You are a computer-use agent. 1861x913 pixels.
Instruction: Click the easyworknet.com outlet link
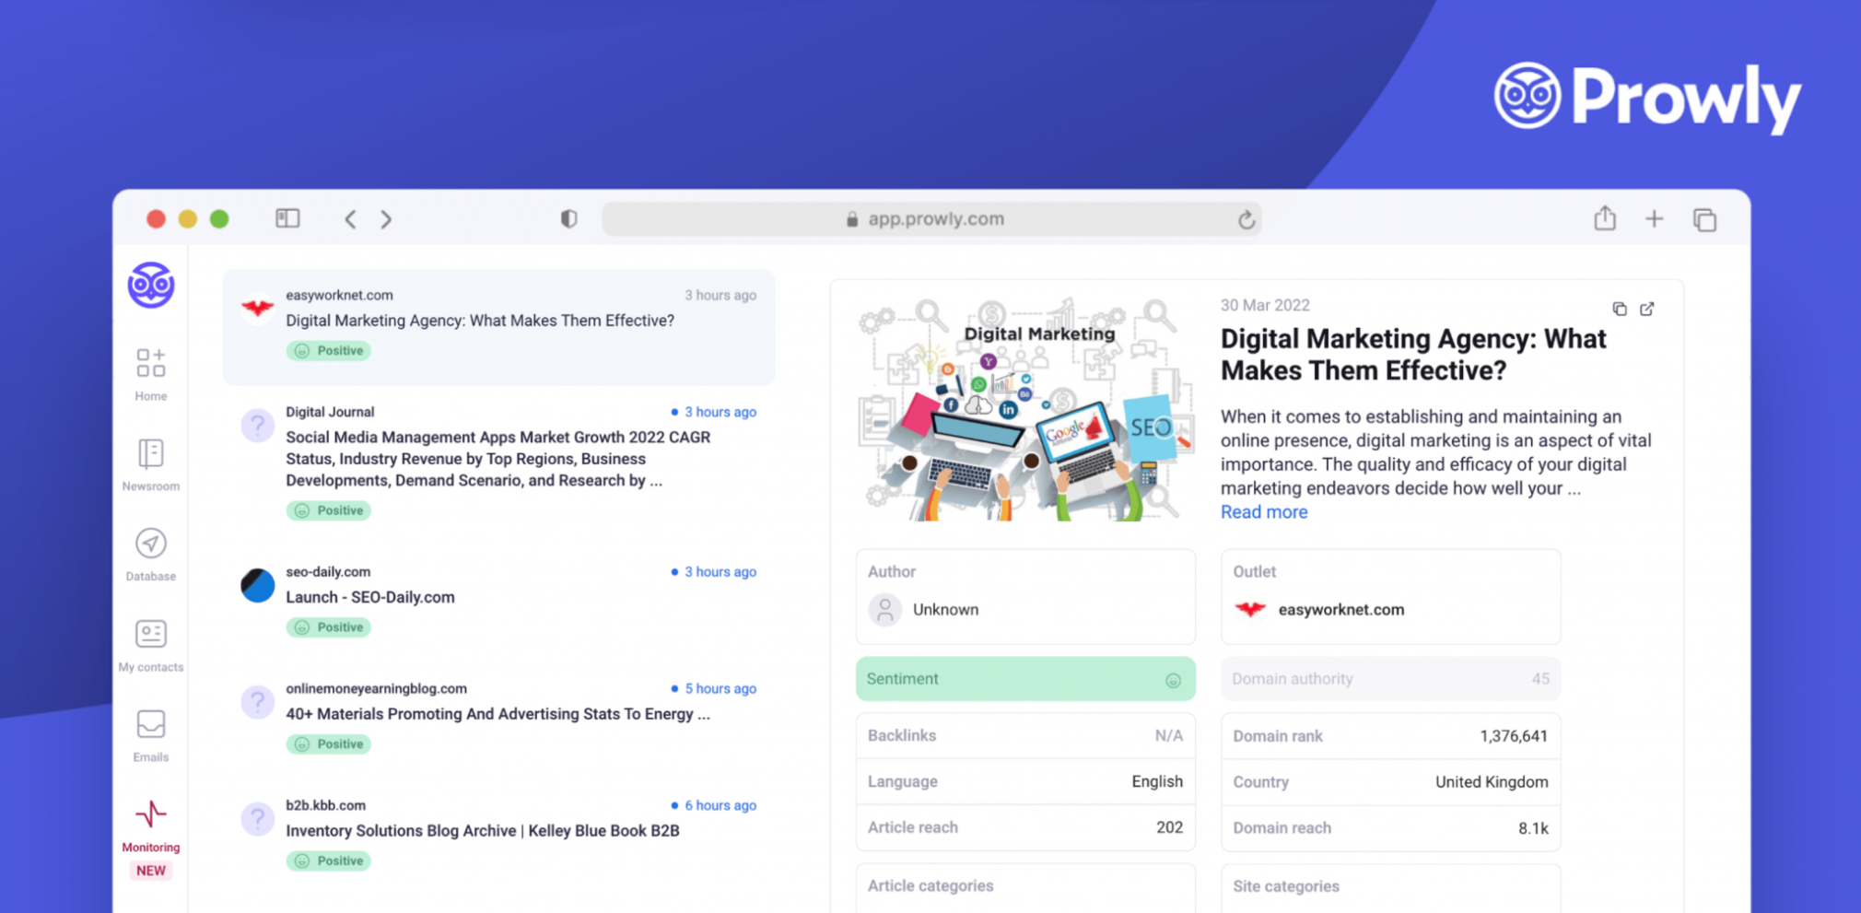tap(1341, 609)
